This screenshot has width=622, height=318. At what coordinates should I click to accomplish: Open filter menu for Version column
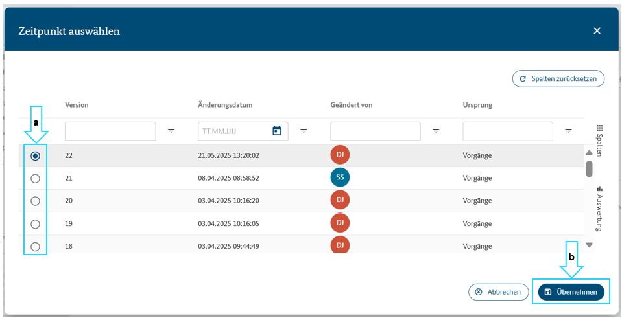tap(171, 131)
